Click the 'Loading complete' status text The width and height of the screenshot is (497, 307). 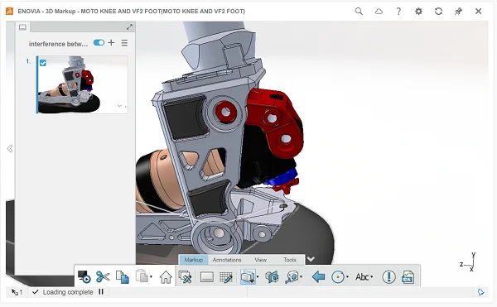click(68, 292)
